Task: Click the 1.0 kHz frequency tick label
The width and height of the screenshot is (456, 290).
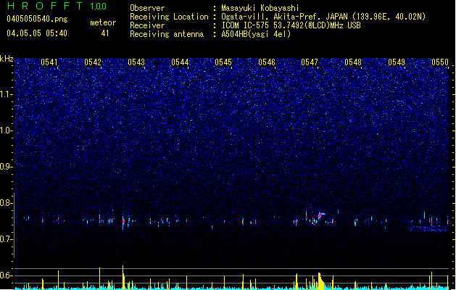Action: click(x=6, y=130)
